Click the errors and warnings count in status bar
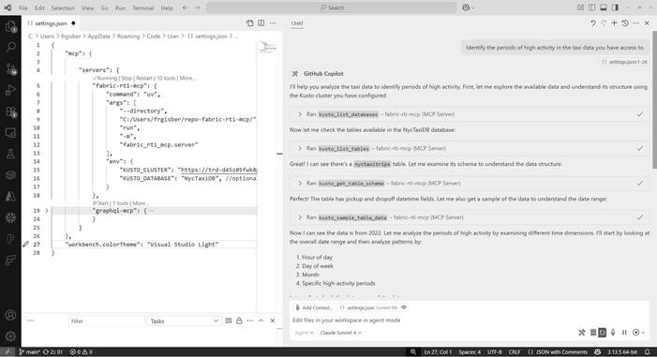 tap(82, 352)
